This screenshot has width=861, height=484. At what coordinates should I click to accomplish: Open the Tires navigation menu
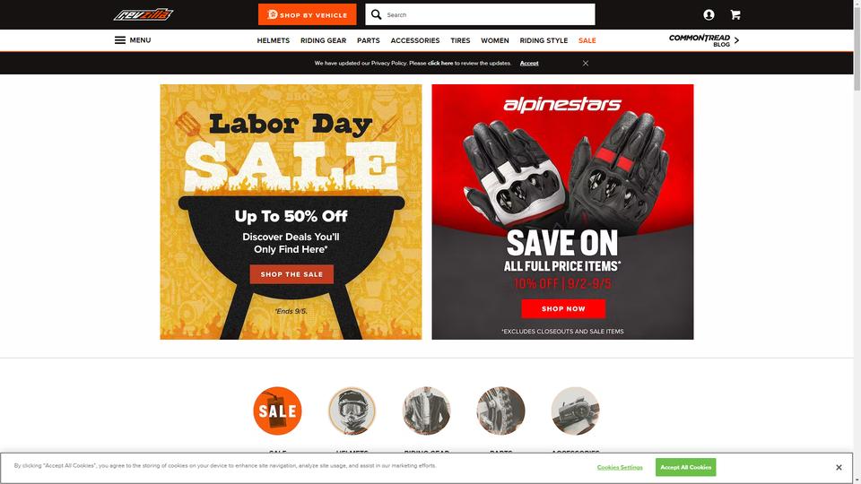(460, 40)
